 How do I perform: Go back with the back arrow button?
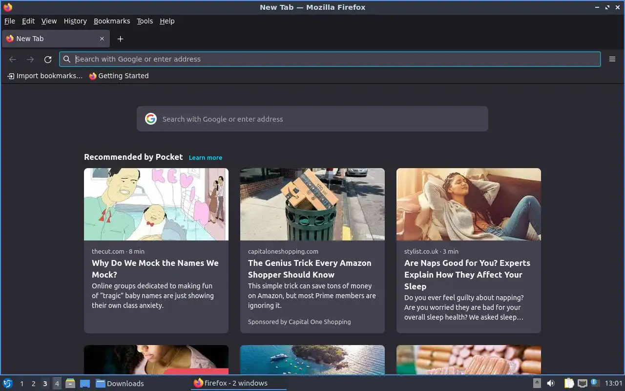point(13,59)
